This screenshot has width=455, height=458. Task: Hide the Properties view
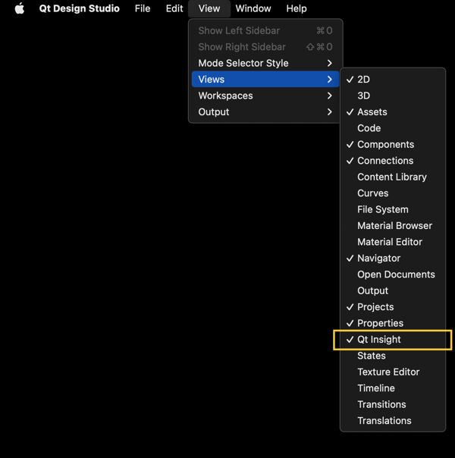(x=380, y=323)
